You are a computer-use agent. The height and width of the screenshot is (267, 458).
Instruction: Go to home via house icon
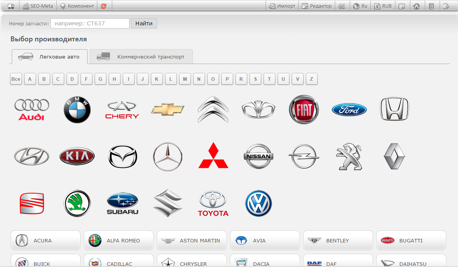point(417,6)
